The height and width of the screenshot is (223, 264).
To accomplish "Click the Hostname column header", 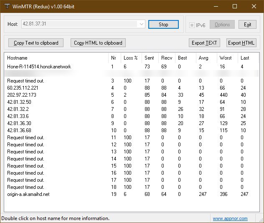I will [x=17, y=58].
